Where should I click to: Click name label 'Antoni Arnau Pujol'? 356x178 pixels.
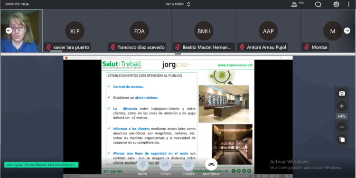(x=266, y=47)
